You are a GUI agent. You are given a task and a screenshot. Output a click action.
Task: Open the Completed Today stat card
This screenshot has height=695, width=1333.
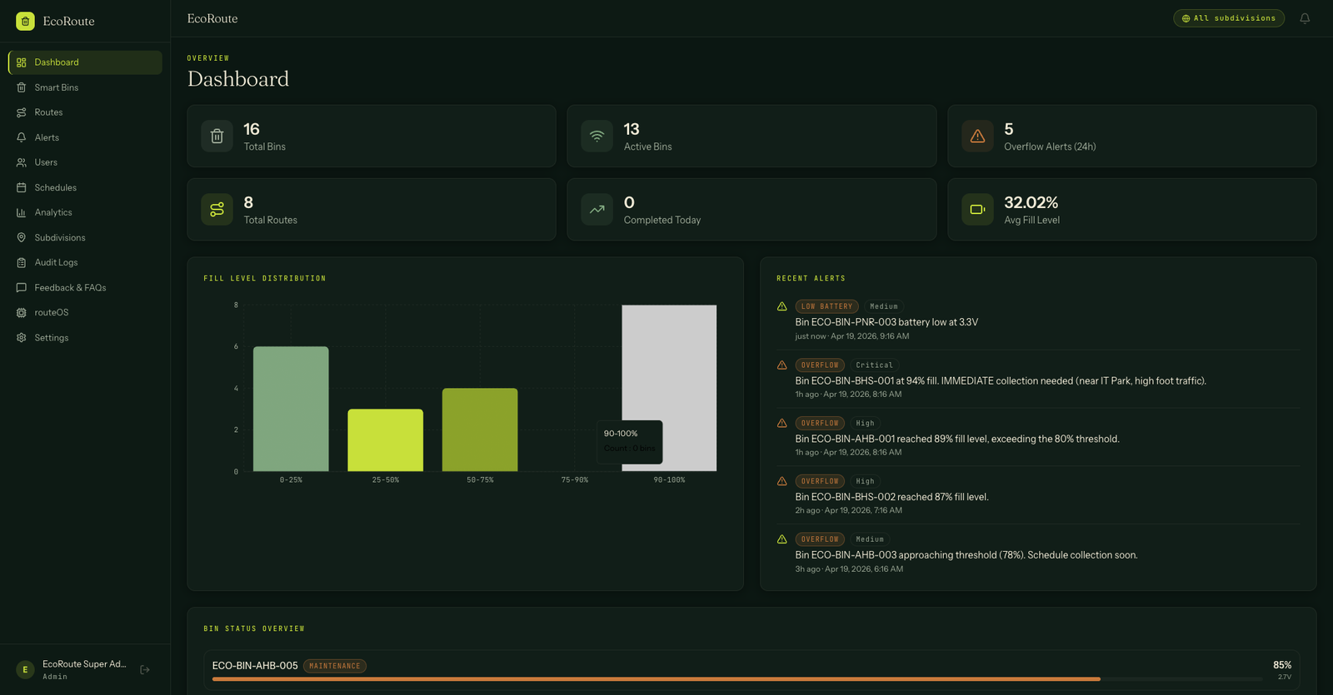pos(751,209)
